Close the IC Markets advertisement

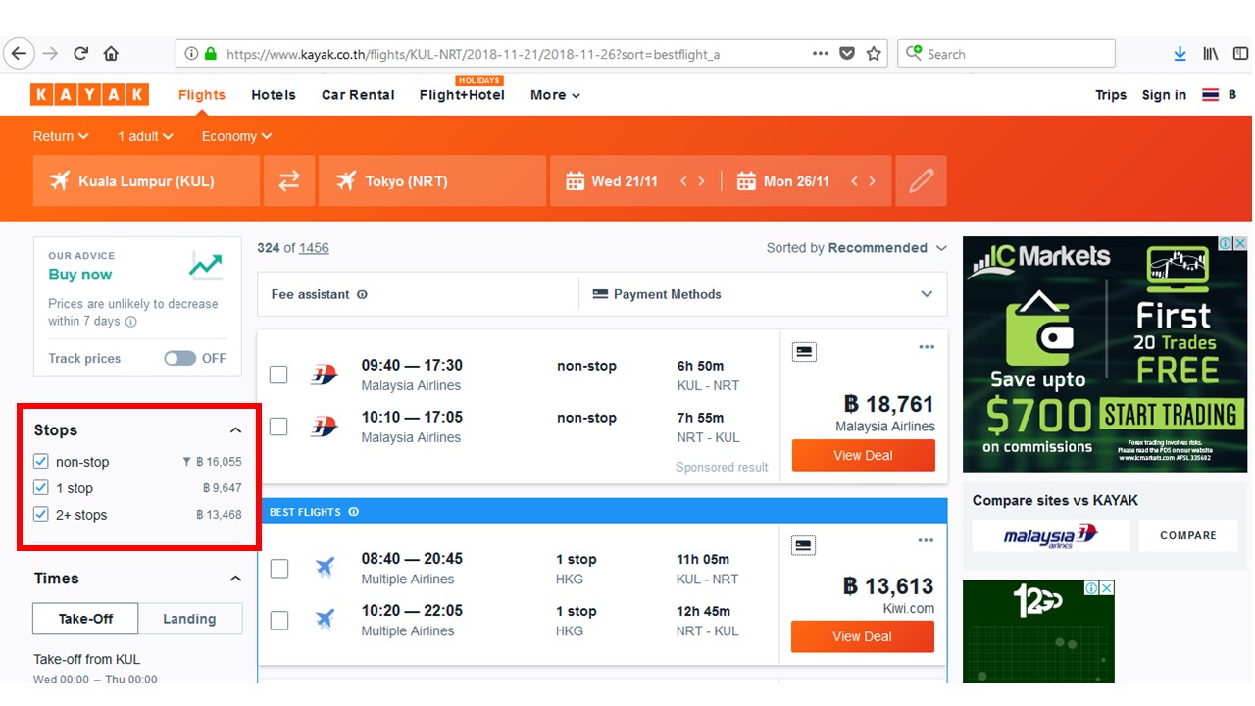coord(1240,243)
